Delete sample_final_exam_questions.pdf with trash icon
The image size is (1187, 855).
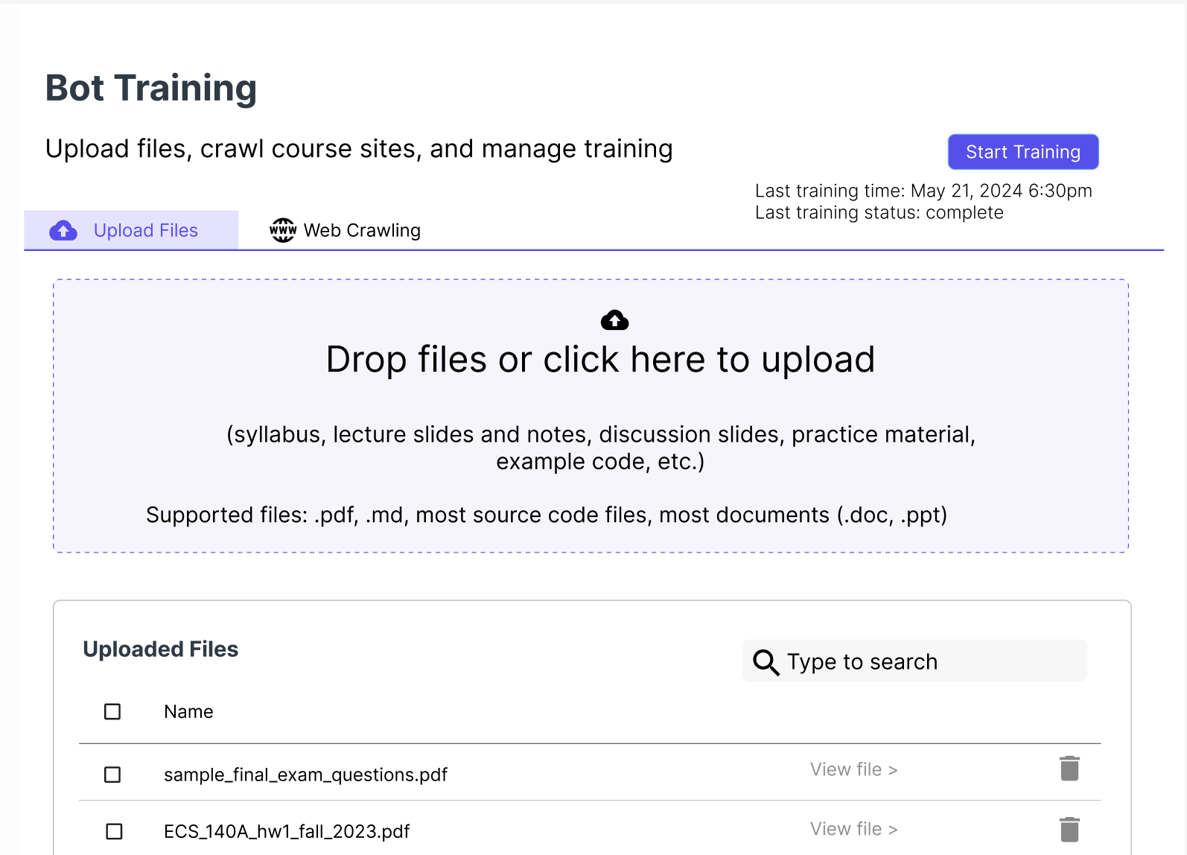pyautogui.click(x=1069, y=769)
